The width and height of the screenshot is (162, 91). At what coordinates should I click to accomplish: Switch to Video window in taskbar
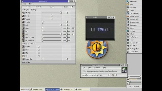pyautogui.click(x=82, y=89)
